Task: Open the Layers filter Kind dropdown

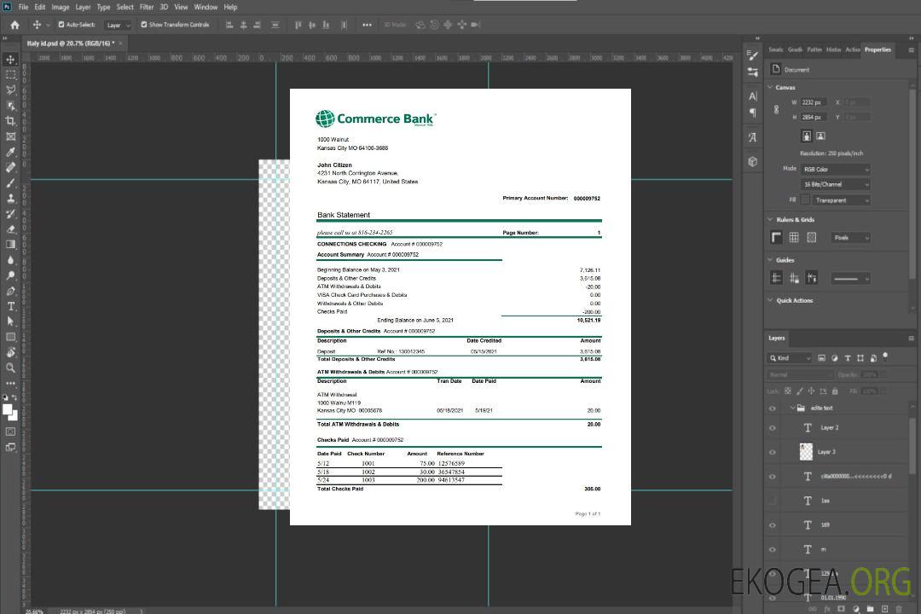Action: [x=791, y=358]
